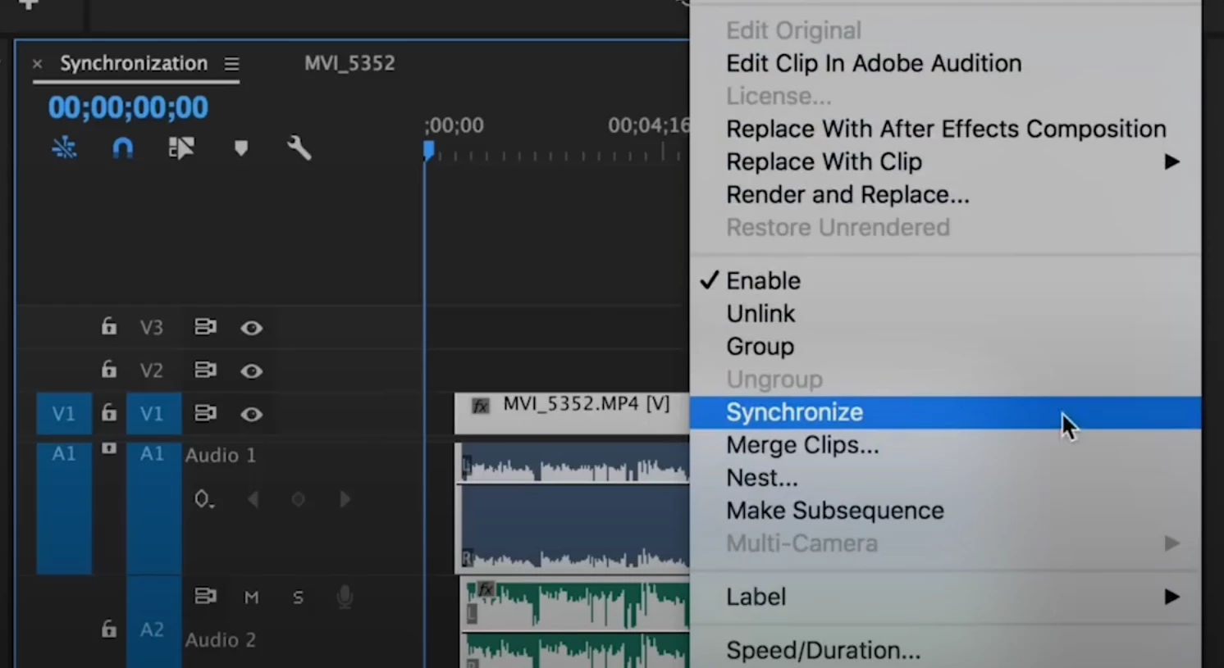1224x668 pixels.
Task: Toggle sync lock on A2 track
Action: click(x=205, y=596)
